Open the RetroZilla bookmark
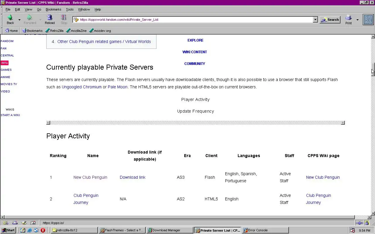The height and width of the screenshot is (234, 375). point(54,30)
